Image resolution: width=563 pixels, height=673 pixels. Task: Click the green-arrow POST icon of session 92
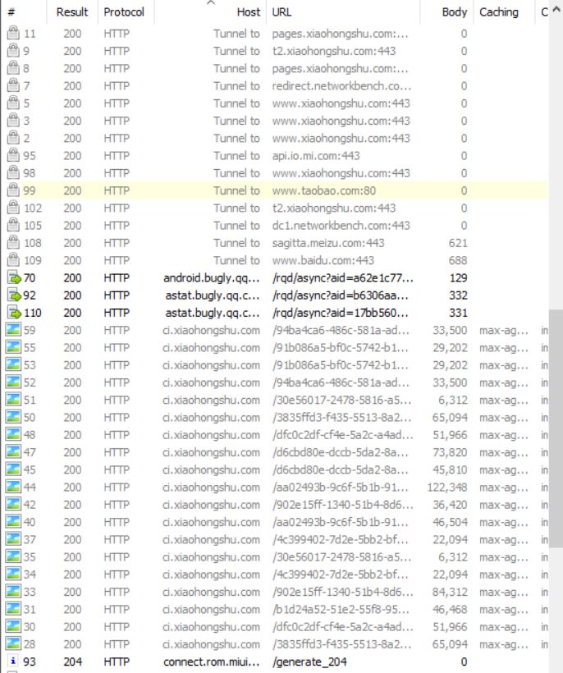[x=14, y=295]
